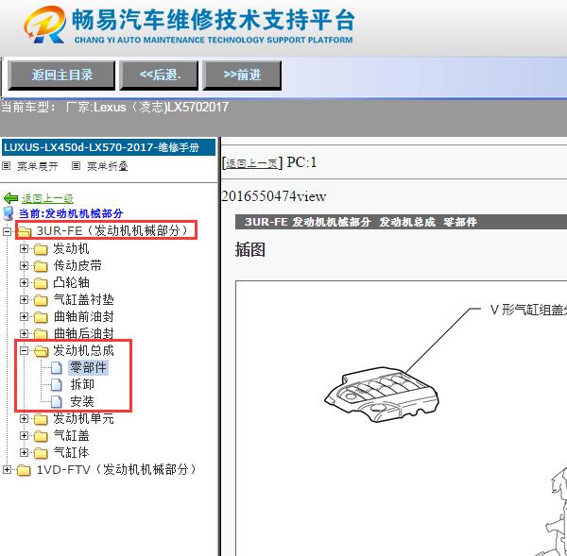
Task: Select 1VD-FTV（发动机机械部分）tree label
Action: (x=117, y=469)
